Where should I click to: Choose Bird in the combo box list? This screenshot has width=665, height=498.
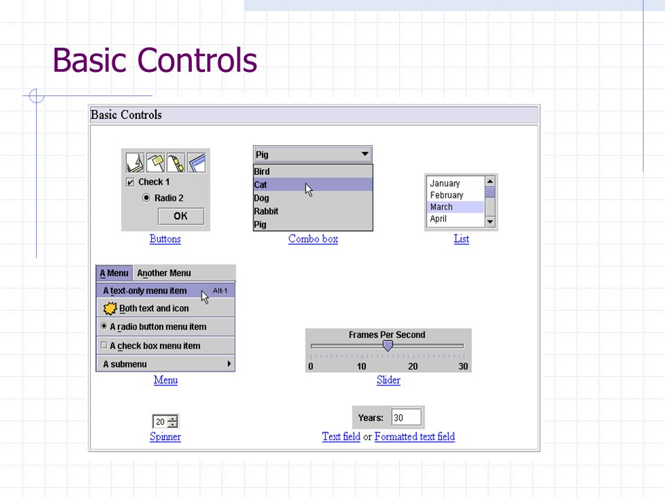(x=313, y=171)
